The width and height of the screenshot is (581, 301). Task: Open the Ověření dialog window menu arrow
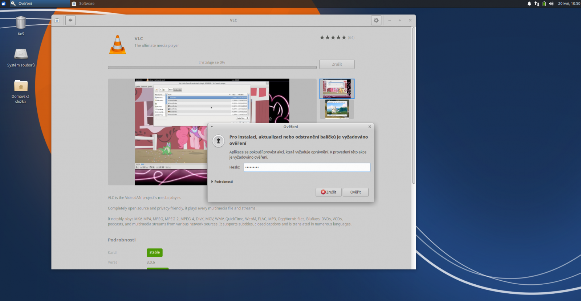[x=212, y=127]
